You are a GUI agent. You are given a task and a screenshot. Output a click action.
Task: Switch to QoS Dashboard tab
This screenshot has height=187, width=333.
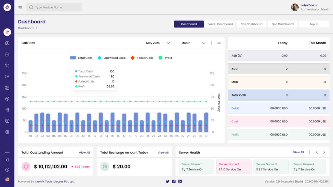point(283,24)
